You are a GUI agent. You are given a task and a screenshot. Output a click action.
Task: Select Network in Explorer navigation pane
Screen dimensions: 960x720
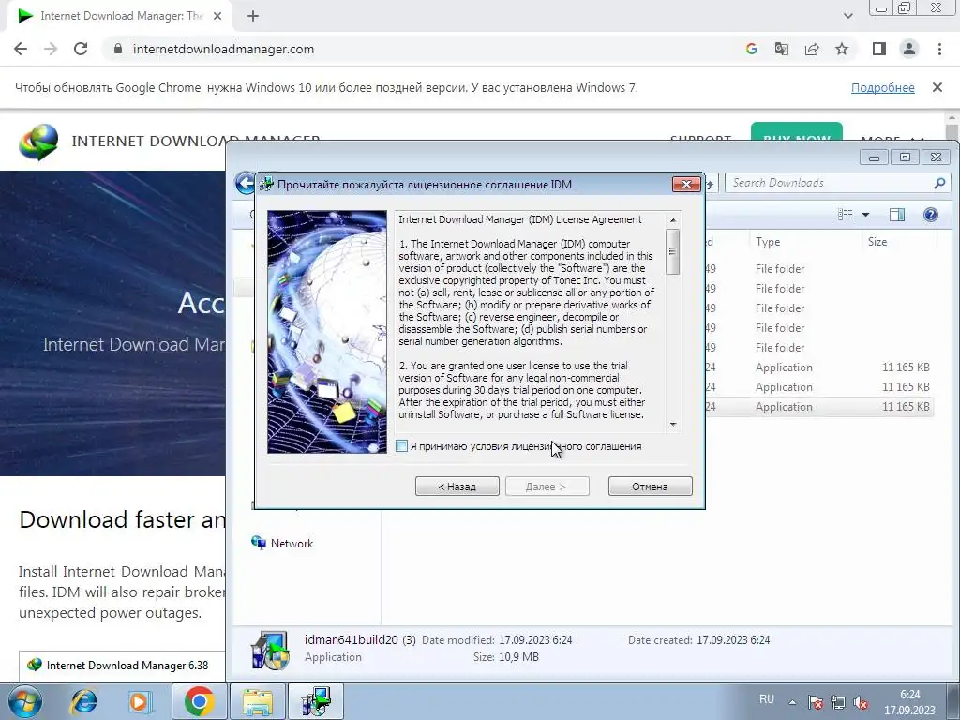click(292, 543)
